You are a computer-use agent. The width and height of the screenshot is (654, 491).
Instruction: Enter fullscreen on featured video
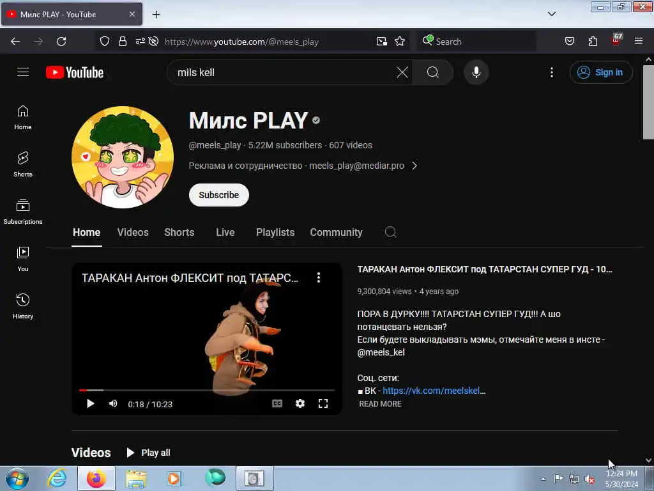[323, 403]
